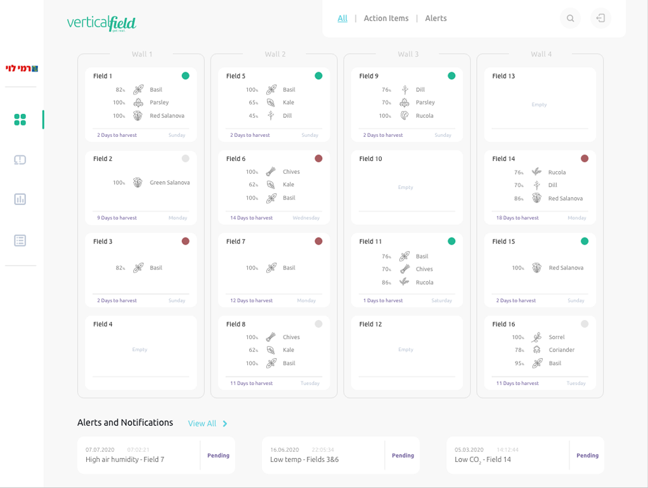This screenshot has width=648, height=488.
Task: Open the alerts message icon in sidebar
Action: pyautogui.click(x=20, y=160)
